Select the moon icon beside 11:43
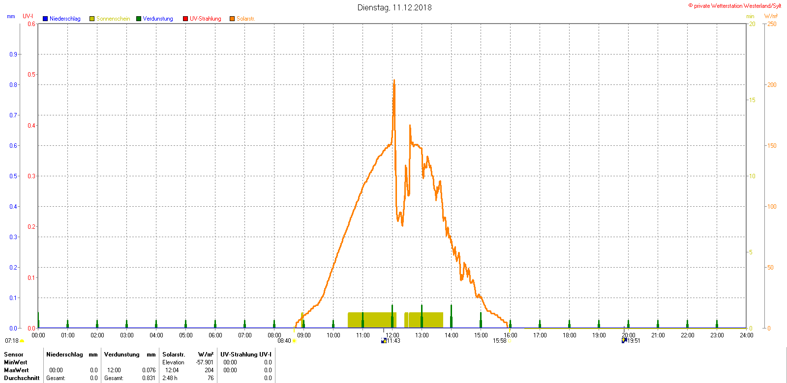This screenshot has width=787, height=383. click(384, 341)
